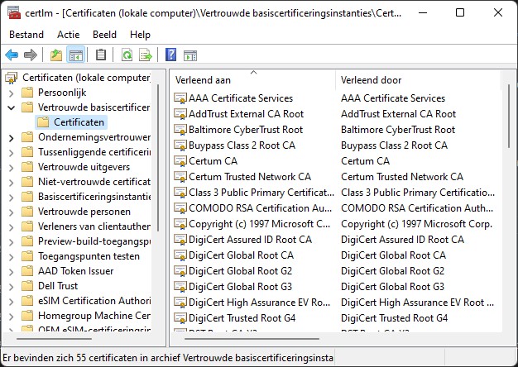Image resolution: width=518 pixels, height=367 pixels.
Task: Collapse the Vertrouwde basiscertificeringsinstanties tree node
Action: tap(11, 107)
